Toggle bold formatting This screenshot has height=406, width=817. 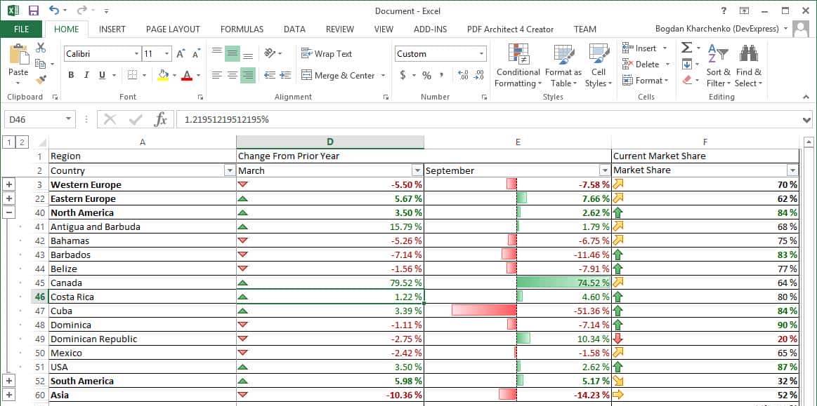click(72, 74)
